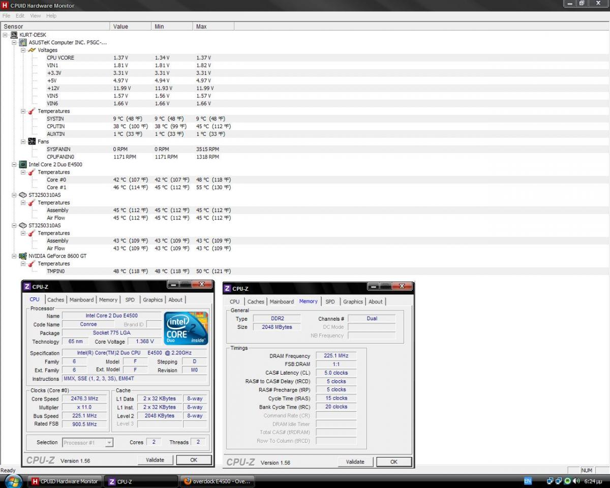Click Validate in the CPU-Z memory window
Viewport: 610px width, 488px height.
pos(355,462)
